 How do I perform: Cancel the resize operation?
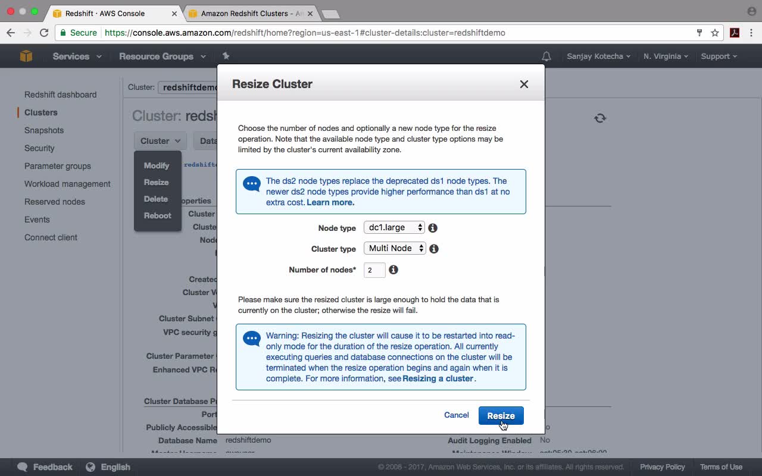pyautogui.click(x=457, y=415)
